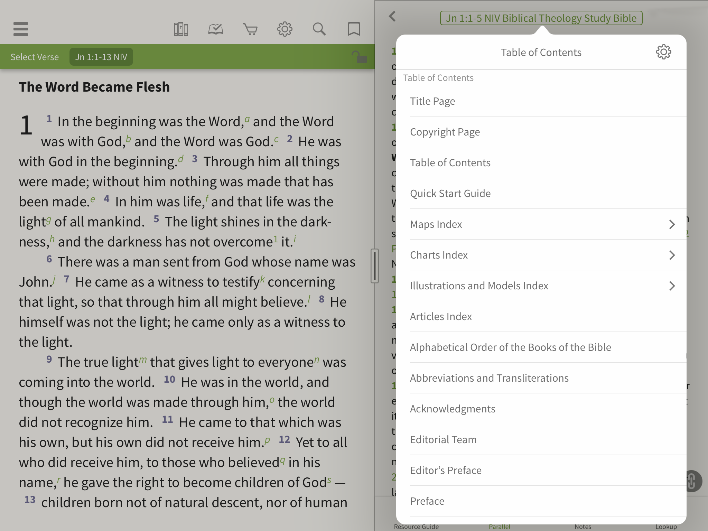The height and width of the screenshot is (531, 708).
Task: Switch to Notes tab
Action: [x=583, y=527]
